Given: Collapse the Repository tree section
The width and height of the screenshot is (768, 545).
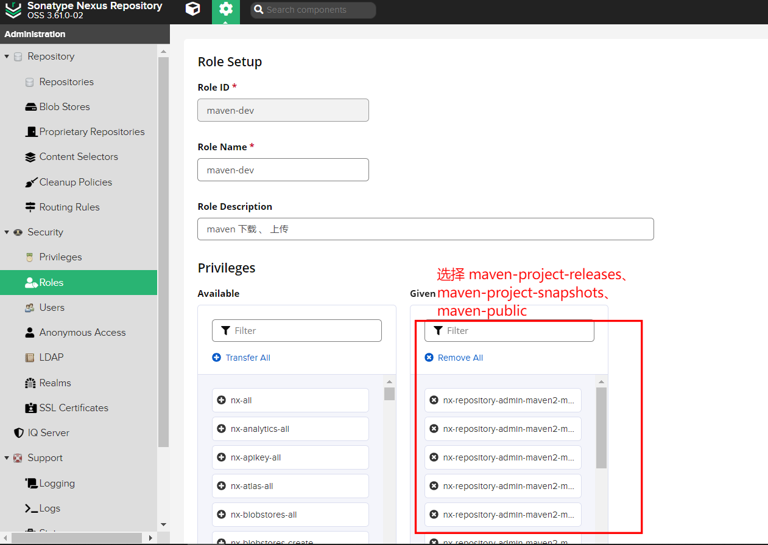Looking at the screenshot, I should coord(7,57).
